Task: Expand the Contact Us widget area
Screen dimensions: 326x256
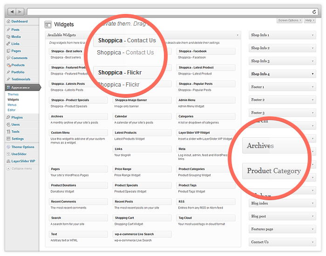Action: [282, 242]
